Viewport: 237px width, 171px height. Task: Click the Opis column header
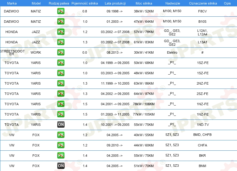pos(227,3)
